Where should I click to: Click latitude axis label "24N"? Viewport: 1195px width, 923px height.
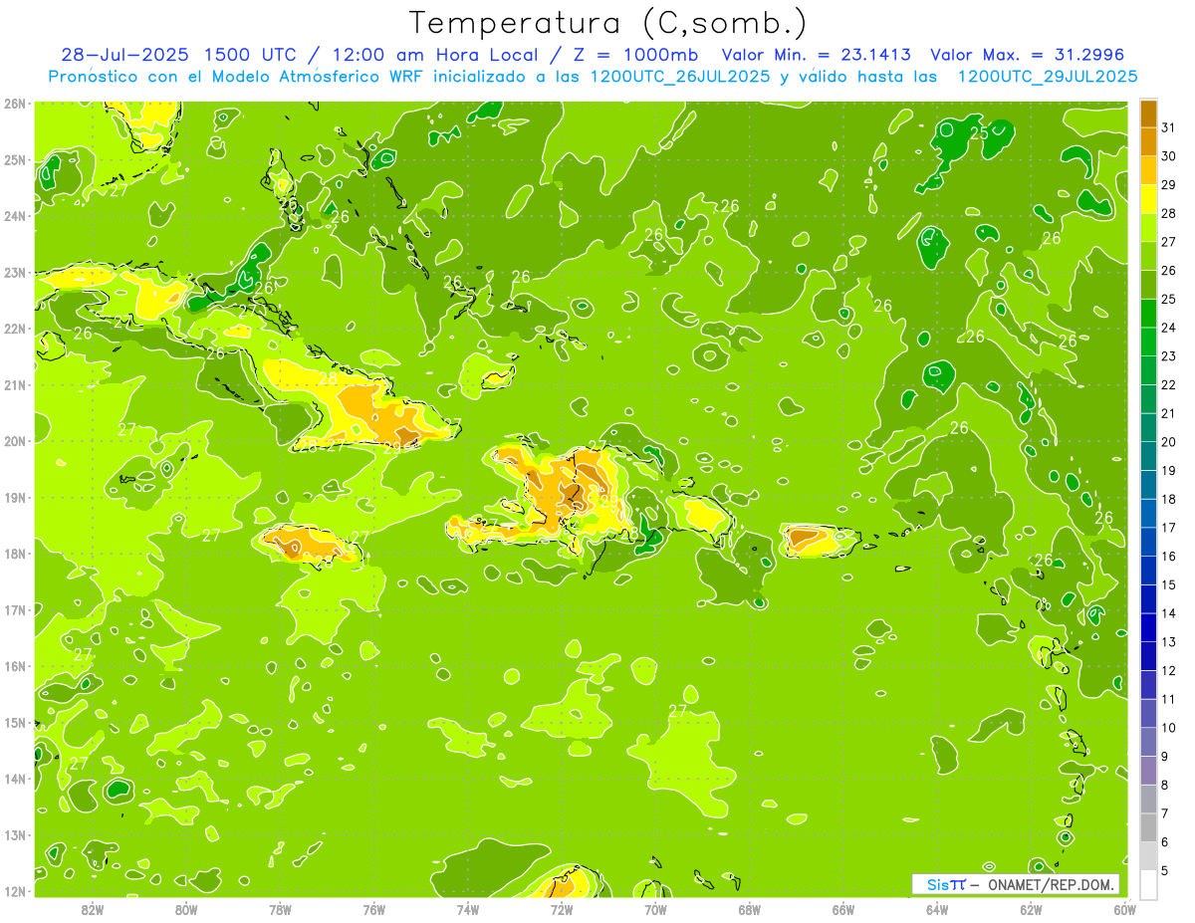click(x=14, y=216)
